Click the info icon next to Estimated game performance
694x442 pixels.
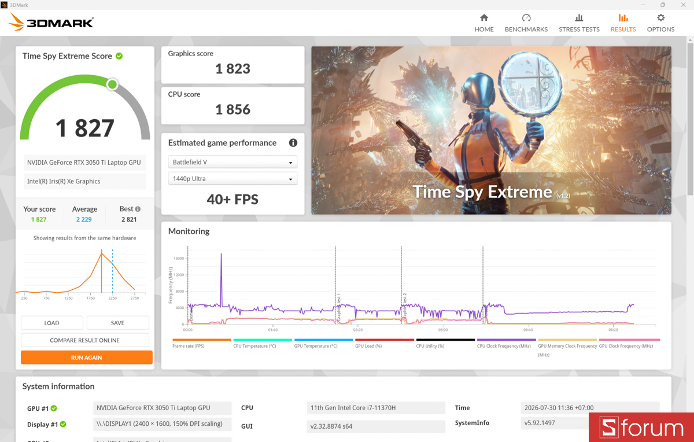(x=293, y=143)
